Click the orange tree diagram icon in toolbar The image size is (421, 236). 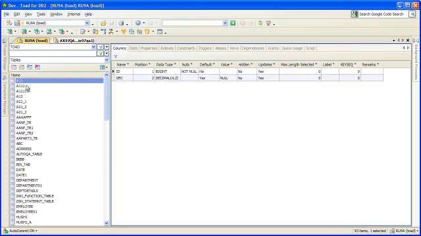[x=124, y=31]
